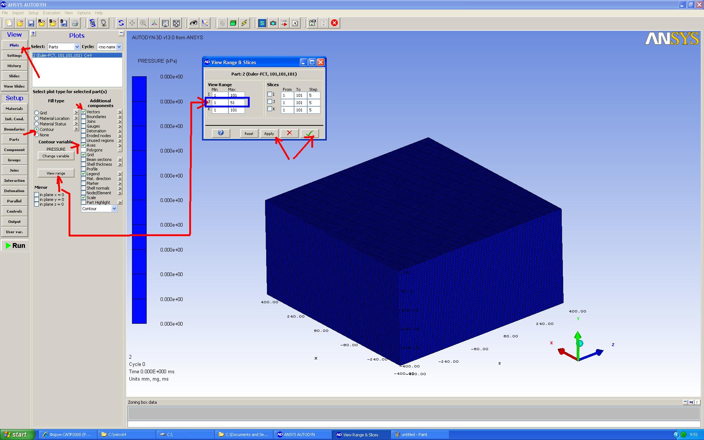Click the text annotation 'A' icon
The width and height of the screenshot is (704, 440).
click(x=295, y=23)
